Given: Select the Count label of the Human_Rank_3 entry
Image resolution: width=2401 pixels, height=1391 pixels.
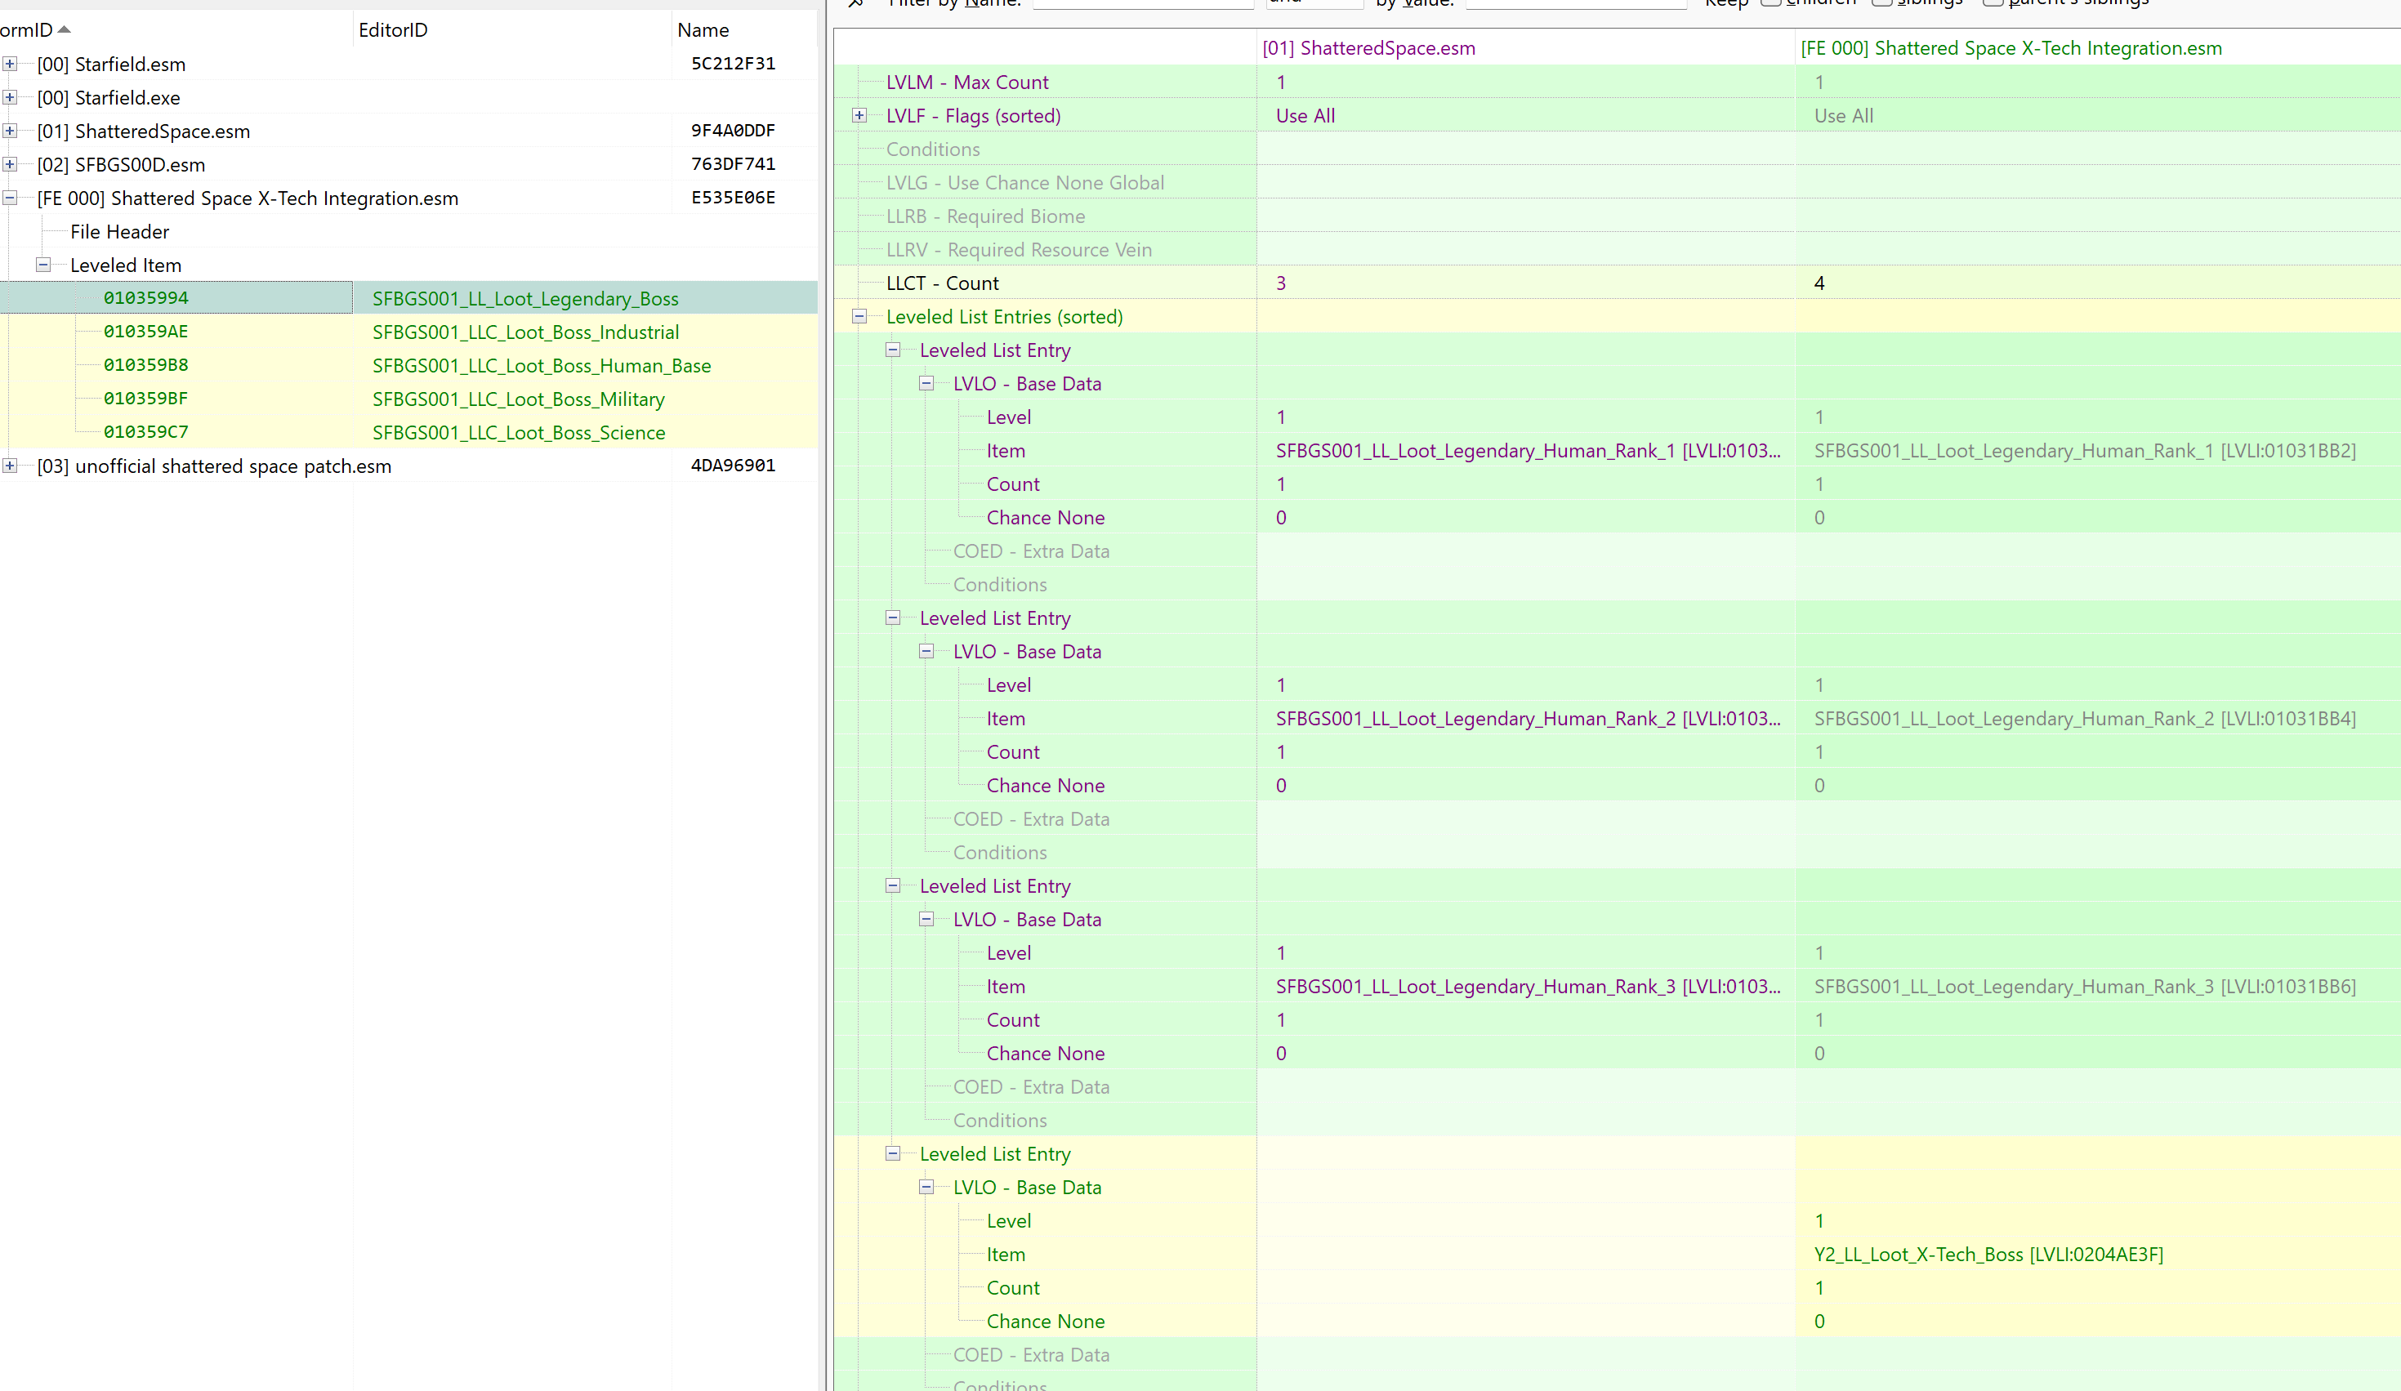Looking at the screenshot, I should click(1013, 1019).
